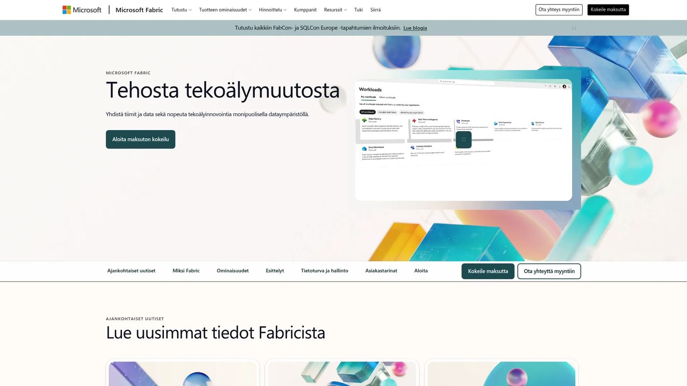
Task: Click the profile avatar in the Workloads preview
Action: (x=564, y=86)
